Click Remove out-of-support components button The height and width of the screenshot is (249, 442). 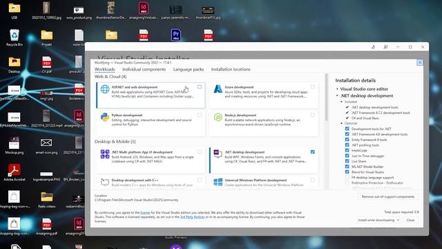point(388,196)
